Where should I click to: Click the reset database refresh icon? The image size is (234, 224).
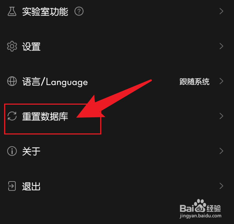(12, 116)
